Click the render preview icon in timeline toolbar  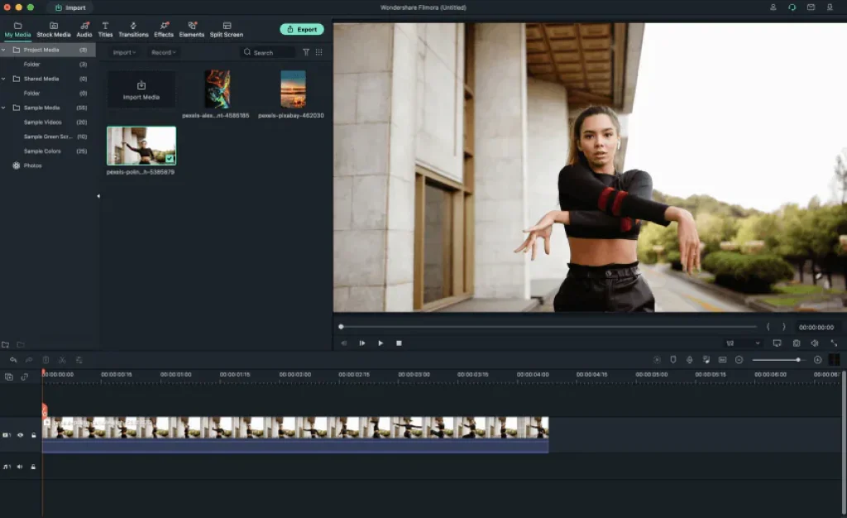[657, 360]
